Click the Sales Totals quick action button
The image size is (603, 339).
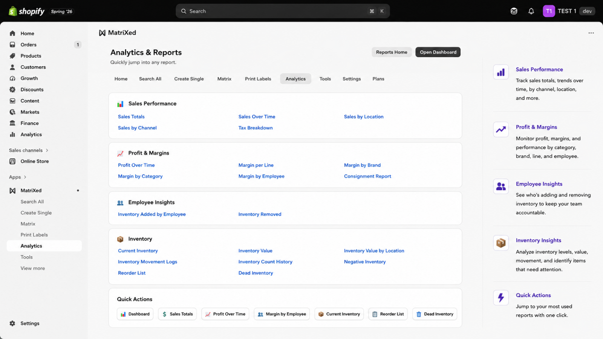tap(177, 314)
